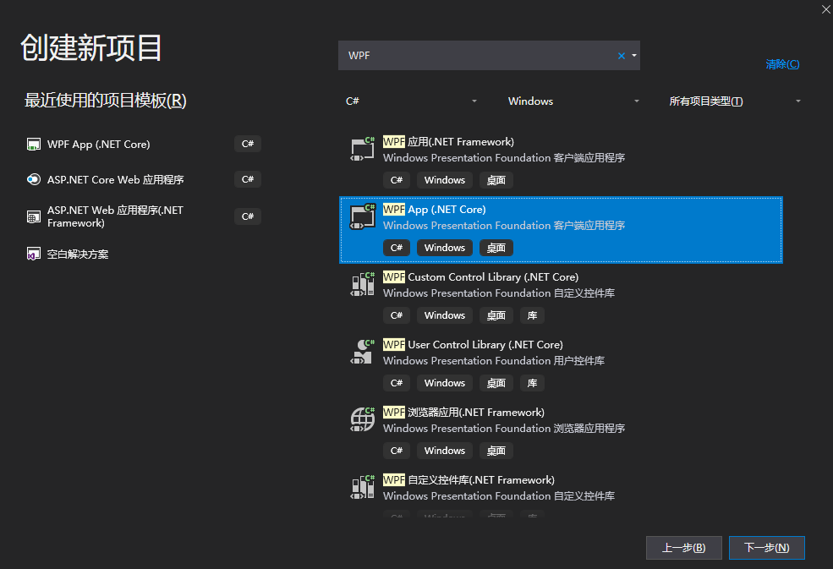833x569 pixels.
Task: Click the 上一步(B) button
Action: (683, 548)
